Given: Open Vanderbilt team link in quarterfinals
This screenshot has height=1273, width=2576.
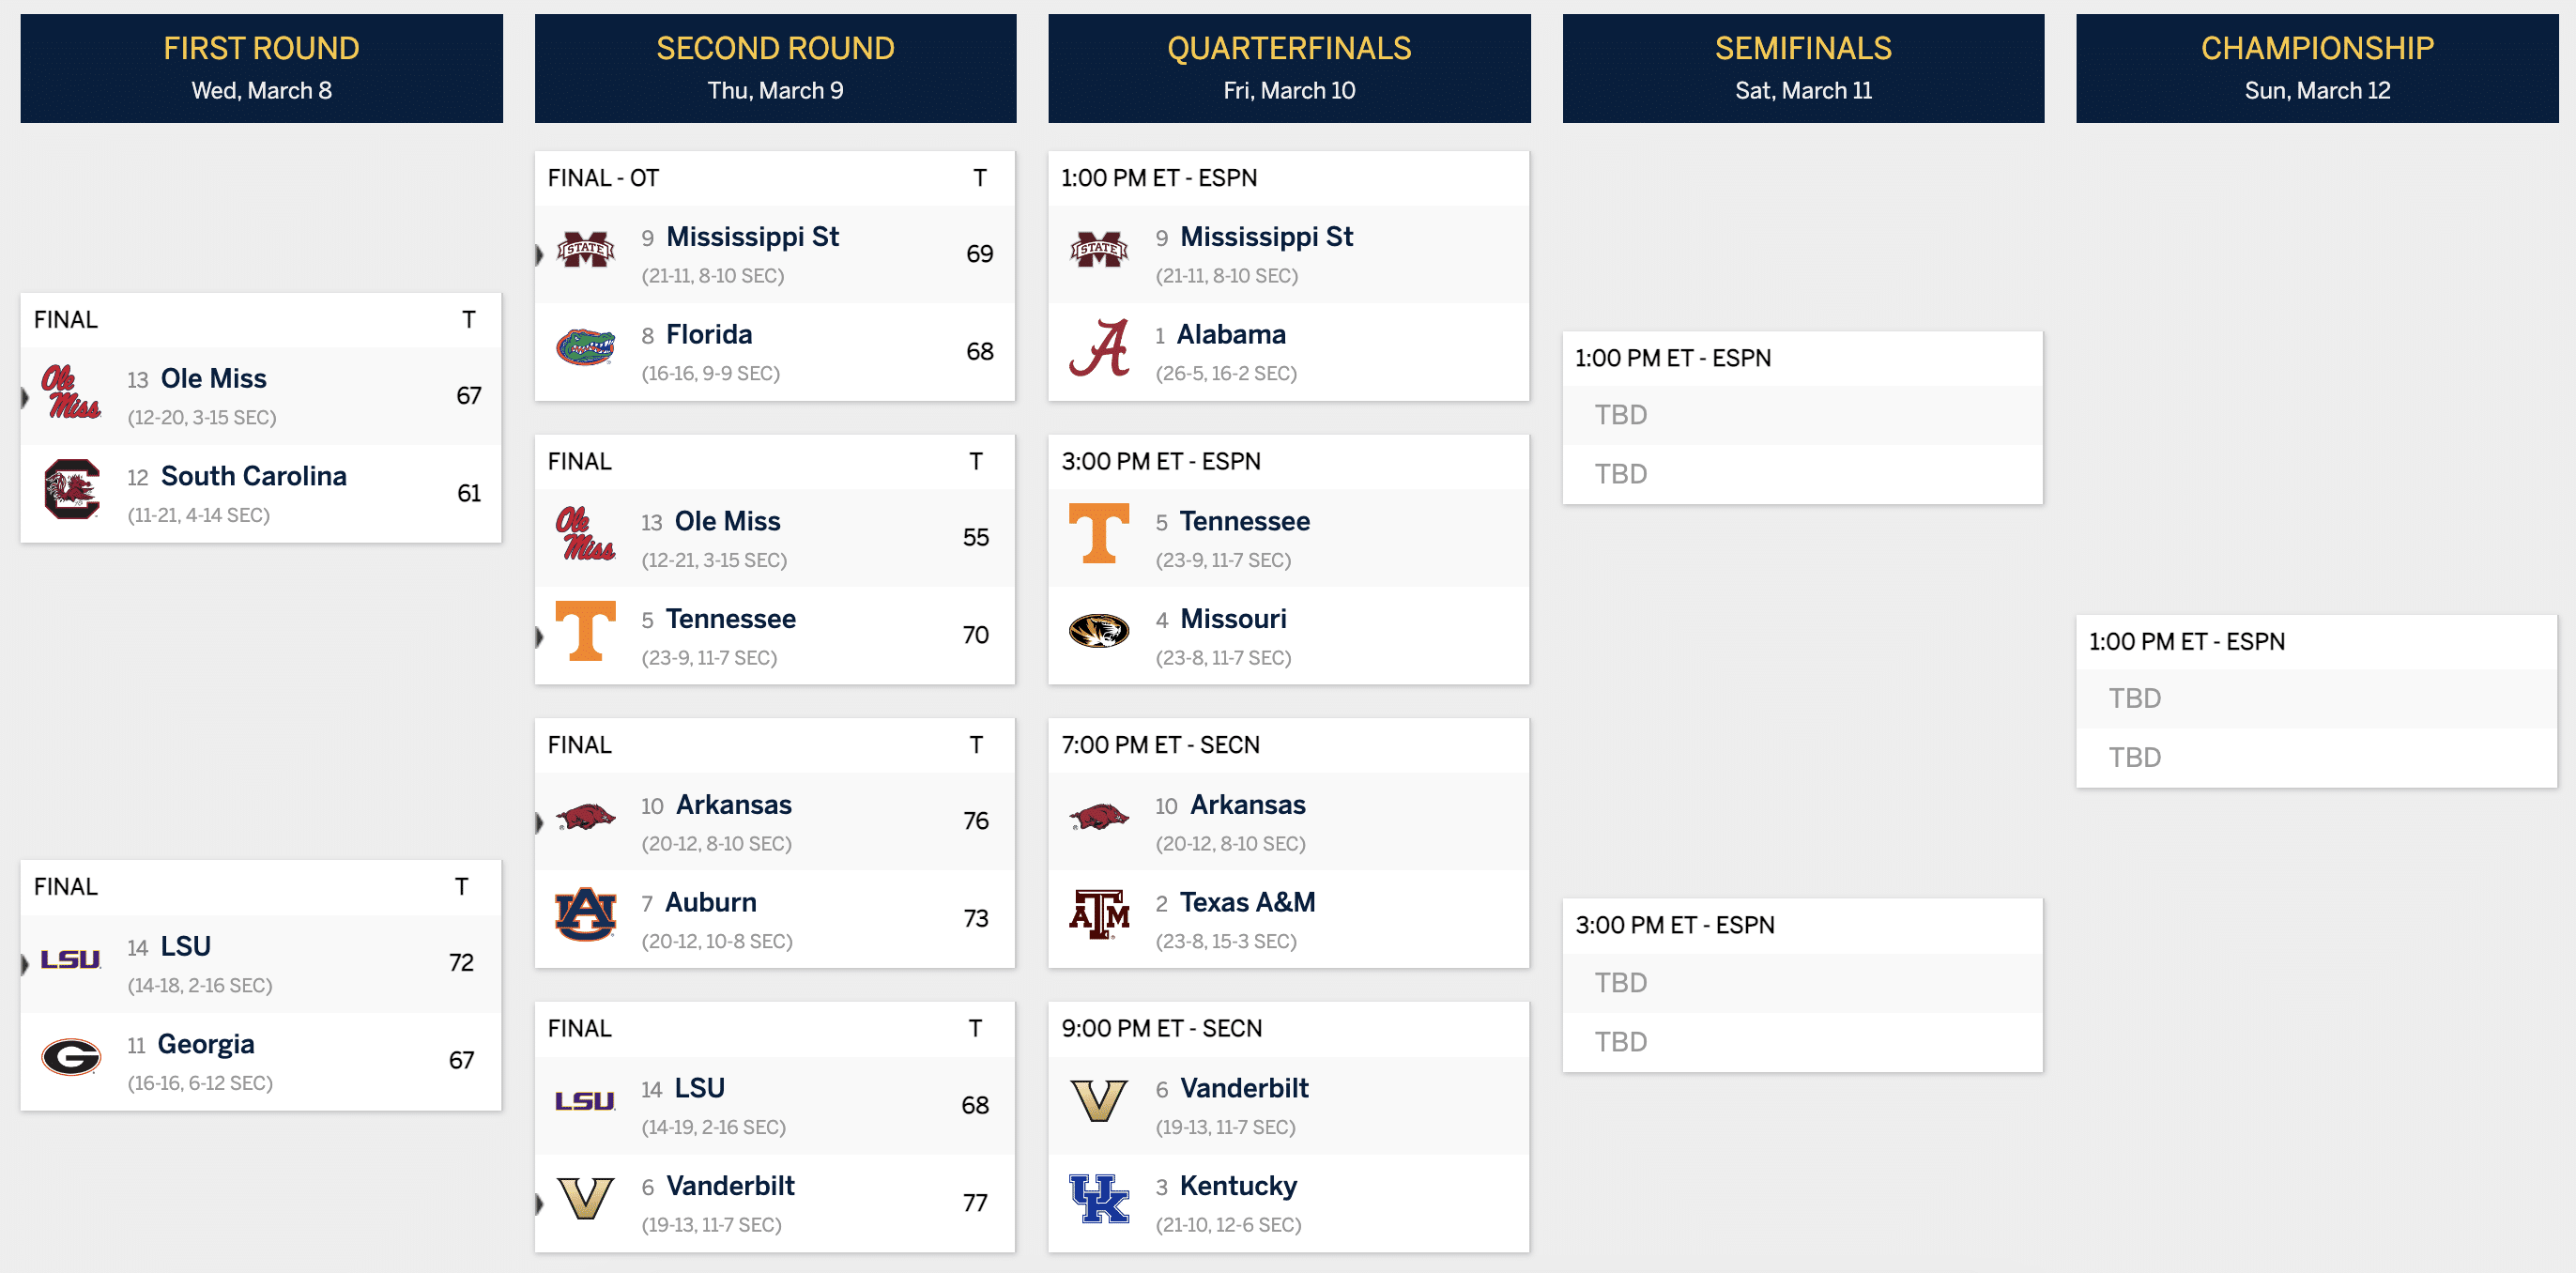Looking at the screenshot, I should click(x=1244, y=1088).
